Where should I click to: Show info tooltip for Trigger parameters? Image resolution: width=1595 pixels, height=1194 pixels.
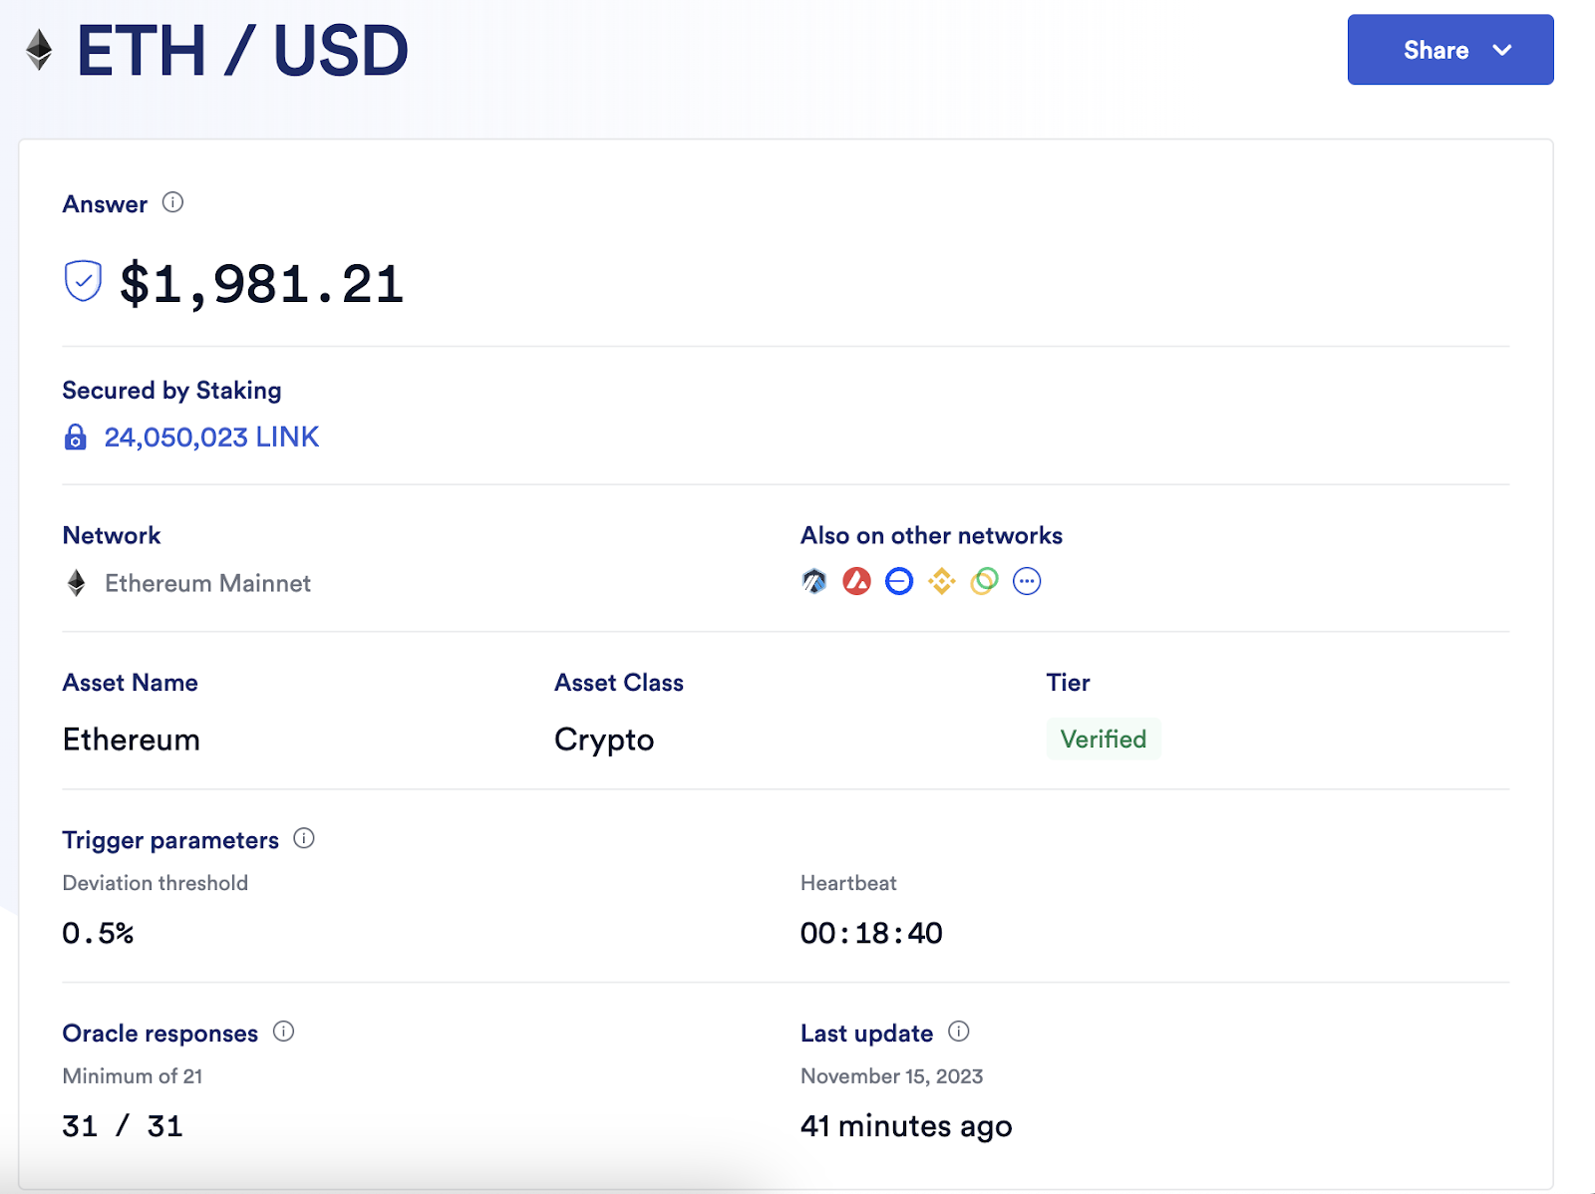pos(304,838)
